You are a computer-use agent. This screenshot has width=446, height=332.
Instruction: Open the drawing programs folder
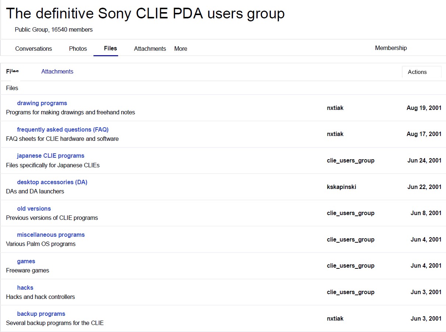[x=42, y=103]
